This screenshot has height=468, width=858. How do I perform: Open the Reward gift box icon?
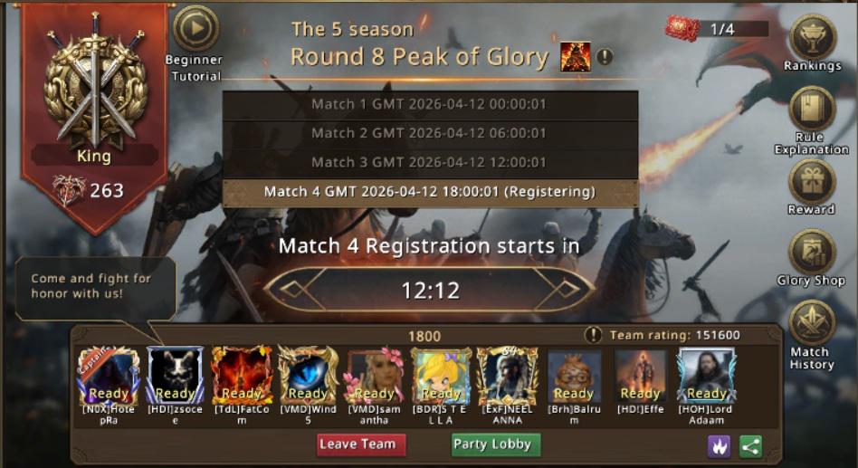(x=812, y=182)
